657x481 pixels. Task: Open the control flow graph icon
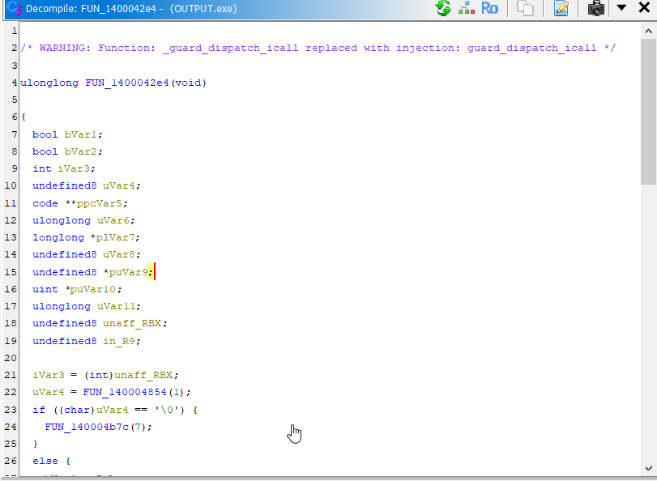pyautogui.click(x=466, y=8)
